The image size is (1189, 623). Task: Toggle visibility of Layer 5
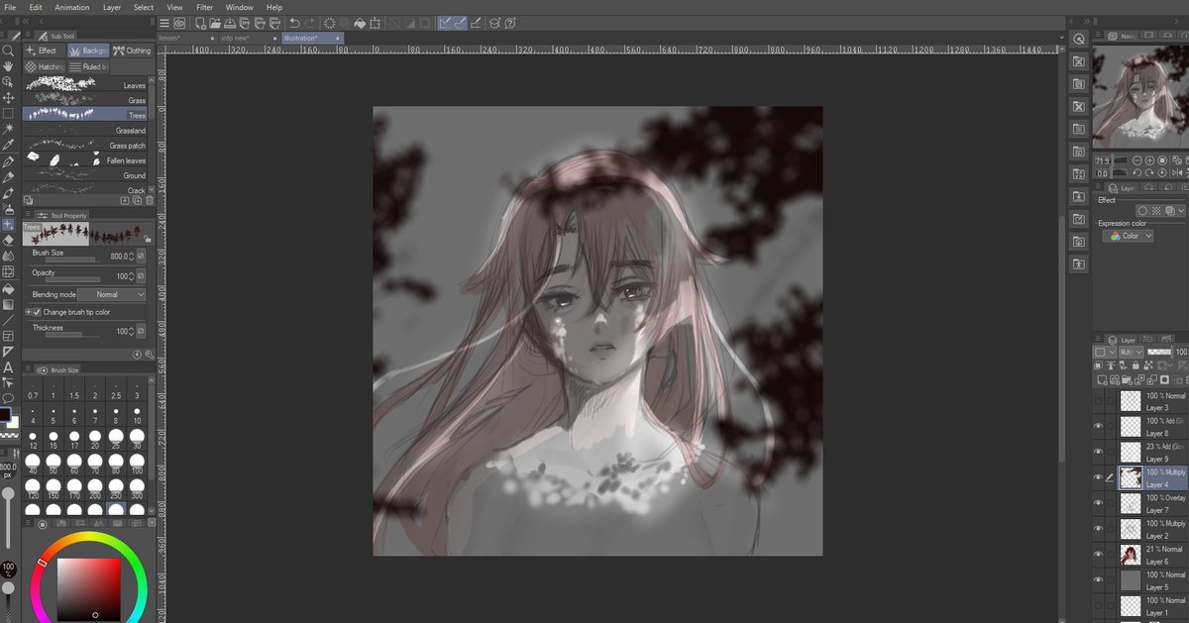click(1098, 580)
